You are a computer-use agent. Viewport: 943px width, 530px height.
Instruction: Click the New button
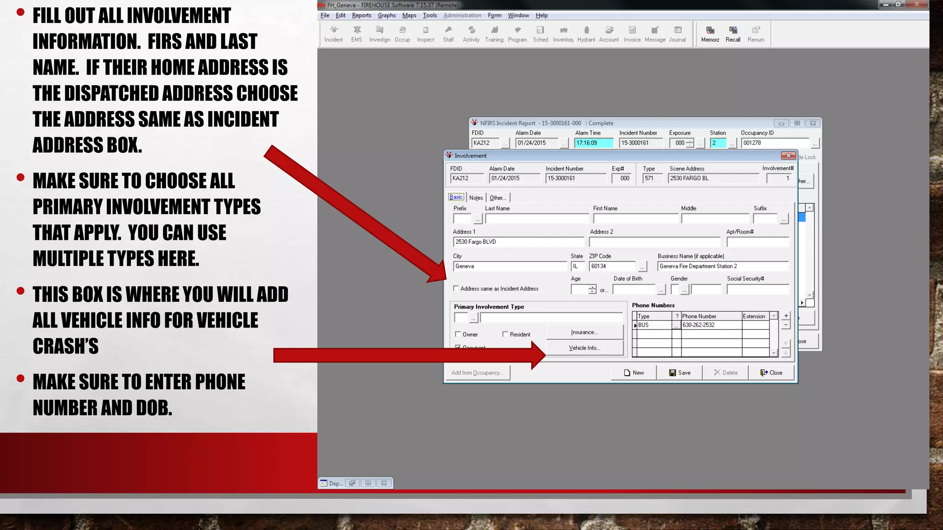pyautogui.click(x=634, y=373)
